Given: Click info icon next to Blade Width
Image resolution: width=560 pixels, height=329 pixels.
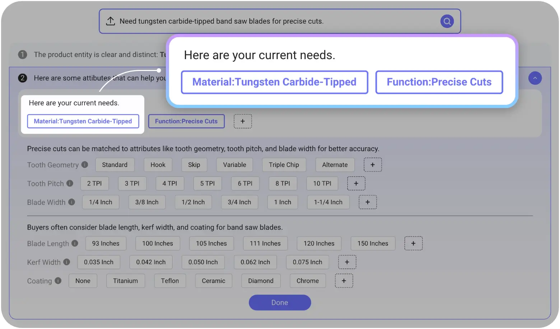Looking at the screenshot, I should coord(72,202).
